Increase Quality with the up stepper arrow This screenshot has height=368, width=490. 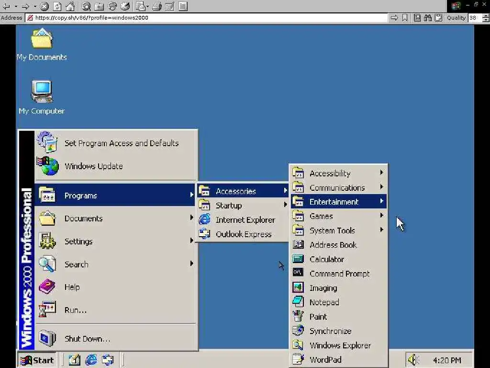click(x=486, y=16)
